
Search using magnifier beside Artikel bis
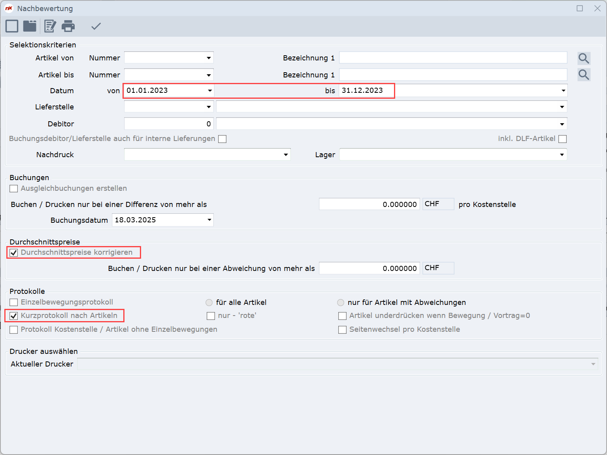[x=584, y=75]
